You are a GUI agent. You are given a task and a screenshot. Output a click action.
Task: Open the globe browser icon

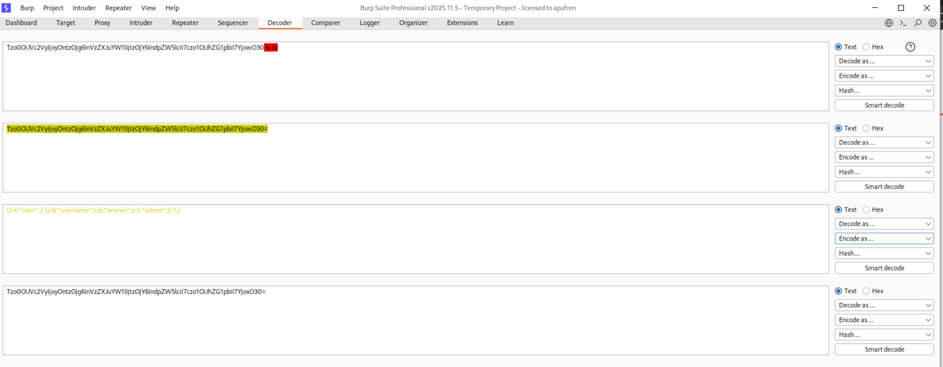pyautogui.click(x=889, y=23)
